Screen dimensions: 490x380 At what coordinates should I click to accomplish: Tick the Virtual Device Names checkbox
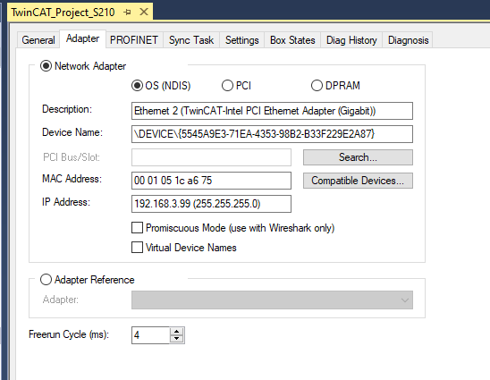click(x=137, y=247)
